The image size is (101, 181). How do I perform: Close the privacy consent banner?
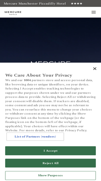[x=95, y=69]
